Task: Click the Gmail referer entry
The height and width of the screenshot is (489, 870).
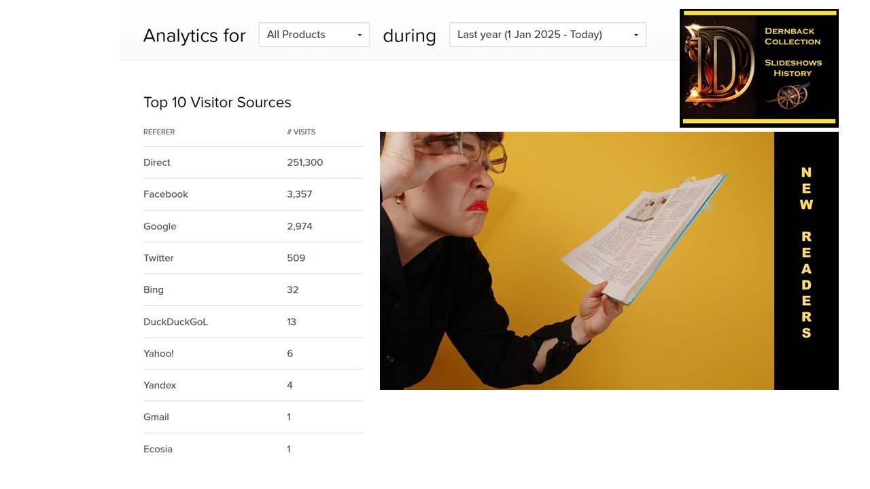Action: coord(156,417)
